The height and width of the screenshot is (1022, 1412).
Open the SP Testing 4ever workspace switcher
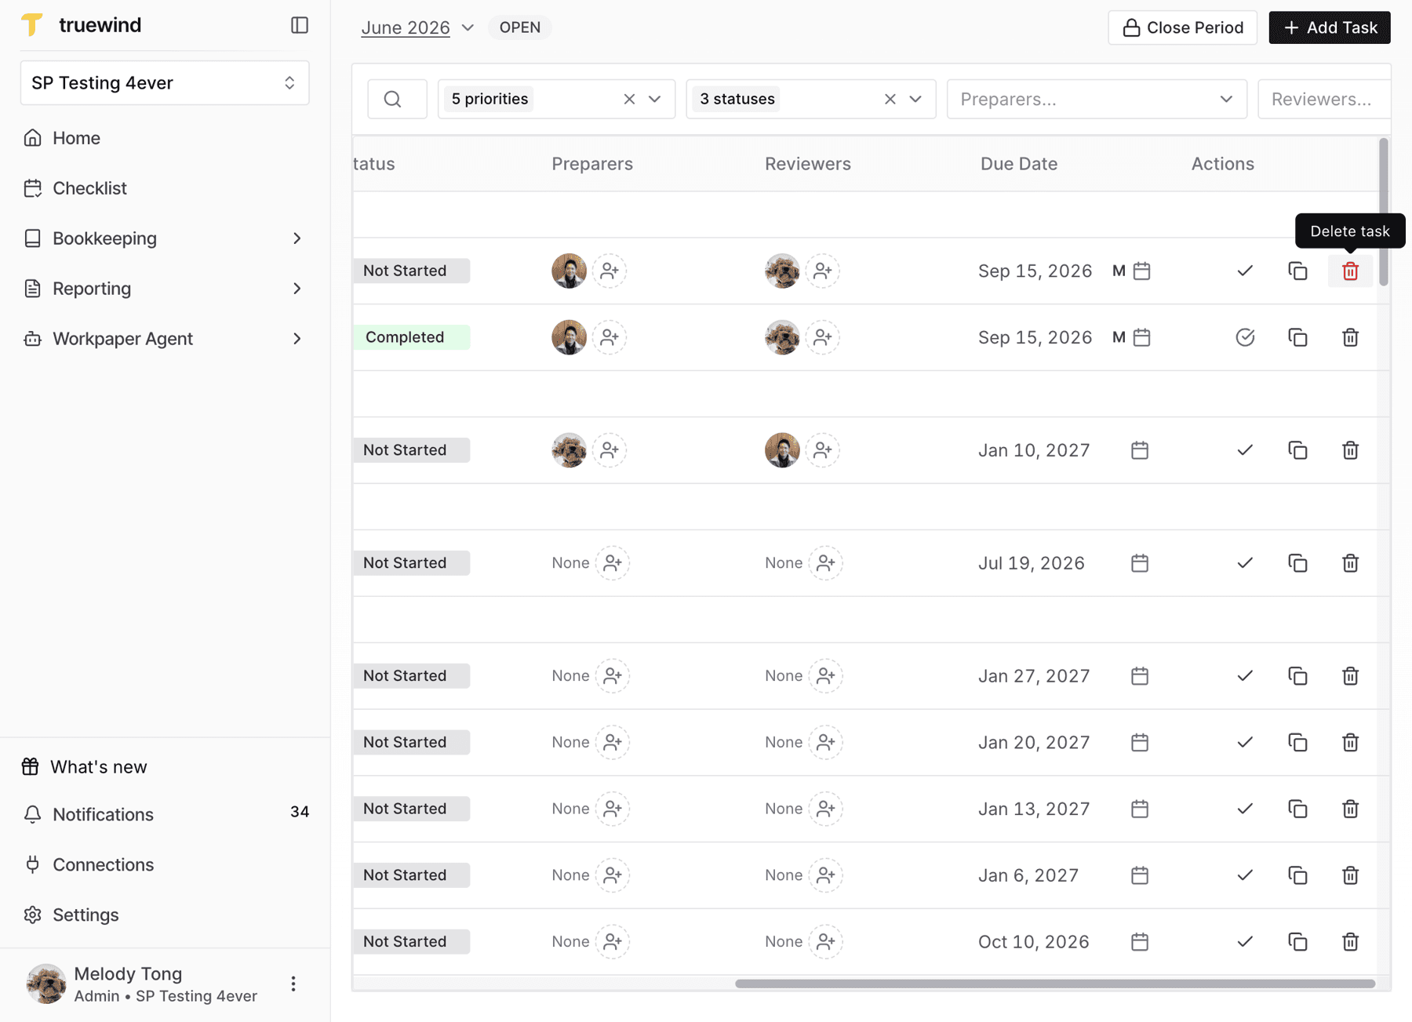pos(165,82)
